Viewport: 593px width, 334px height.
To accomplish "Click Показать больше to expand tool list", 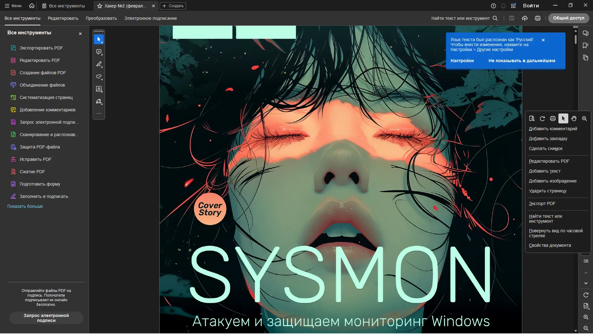I will pos(25,206).
